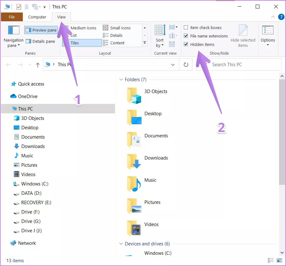The image size is (286, 266).
Task: Switch to the View ribbon tab
Action: point(61,17)
